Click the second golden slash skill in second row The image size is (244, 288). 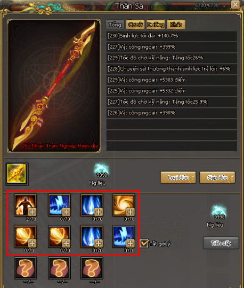click(59, 237)
